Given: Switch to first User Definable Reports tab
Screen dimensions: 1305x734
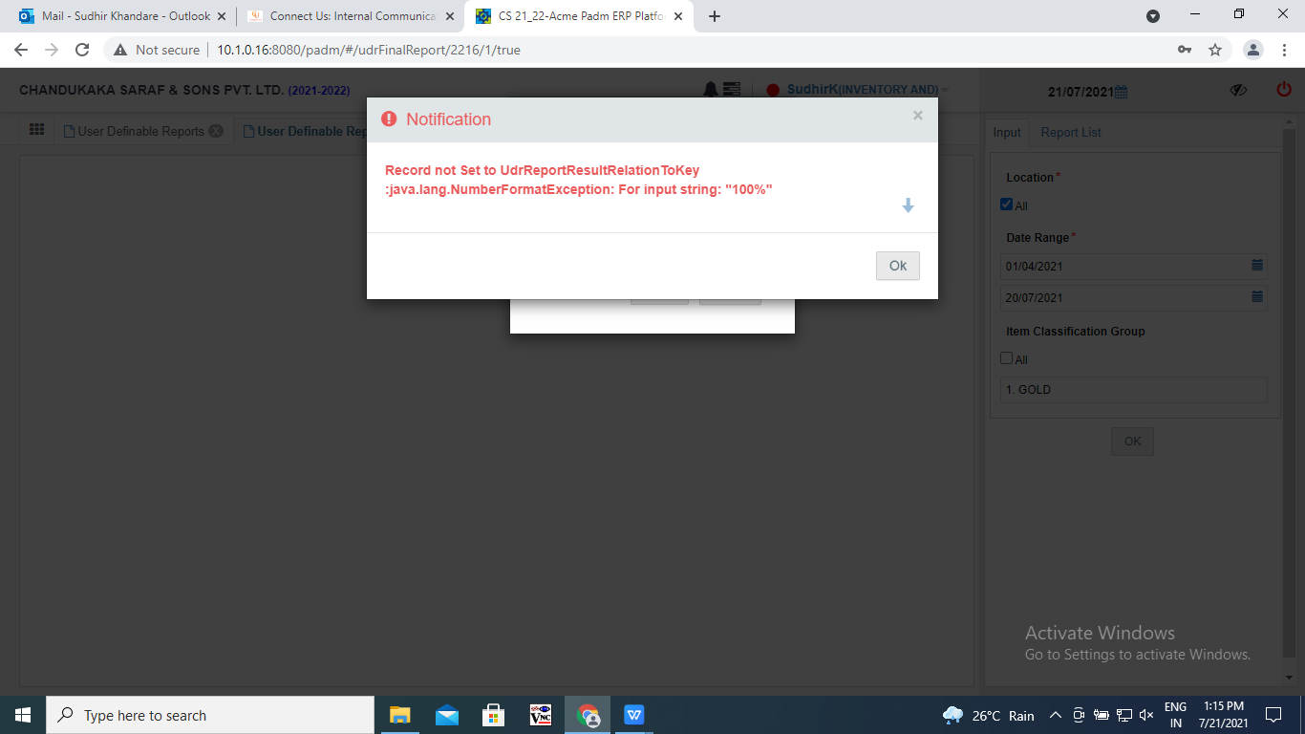Looking at the screenshot, I should point(134,131).
